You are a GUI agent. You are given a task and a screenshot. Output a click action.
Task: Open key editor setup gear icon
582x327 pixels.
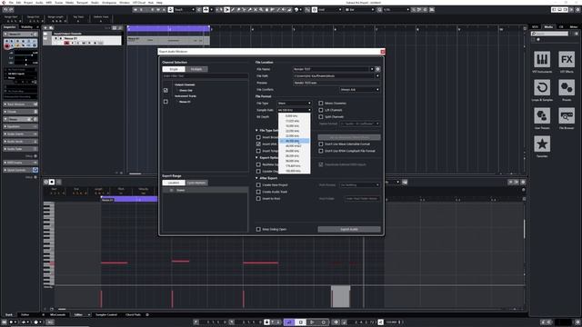pyautogui.click(x=523, y=182)
